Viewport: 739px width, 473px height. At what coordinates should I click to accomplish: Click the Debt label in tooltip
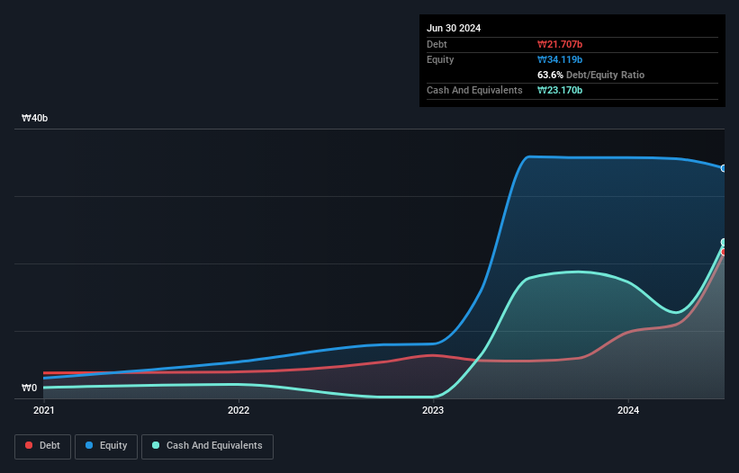437,44
